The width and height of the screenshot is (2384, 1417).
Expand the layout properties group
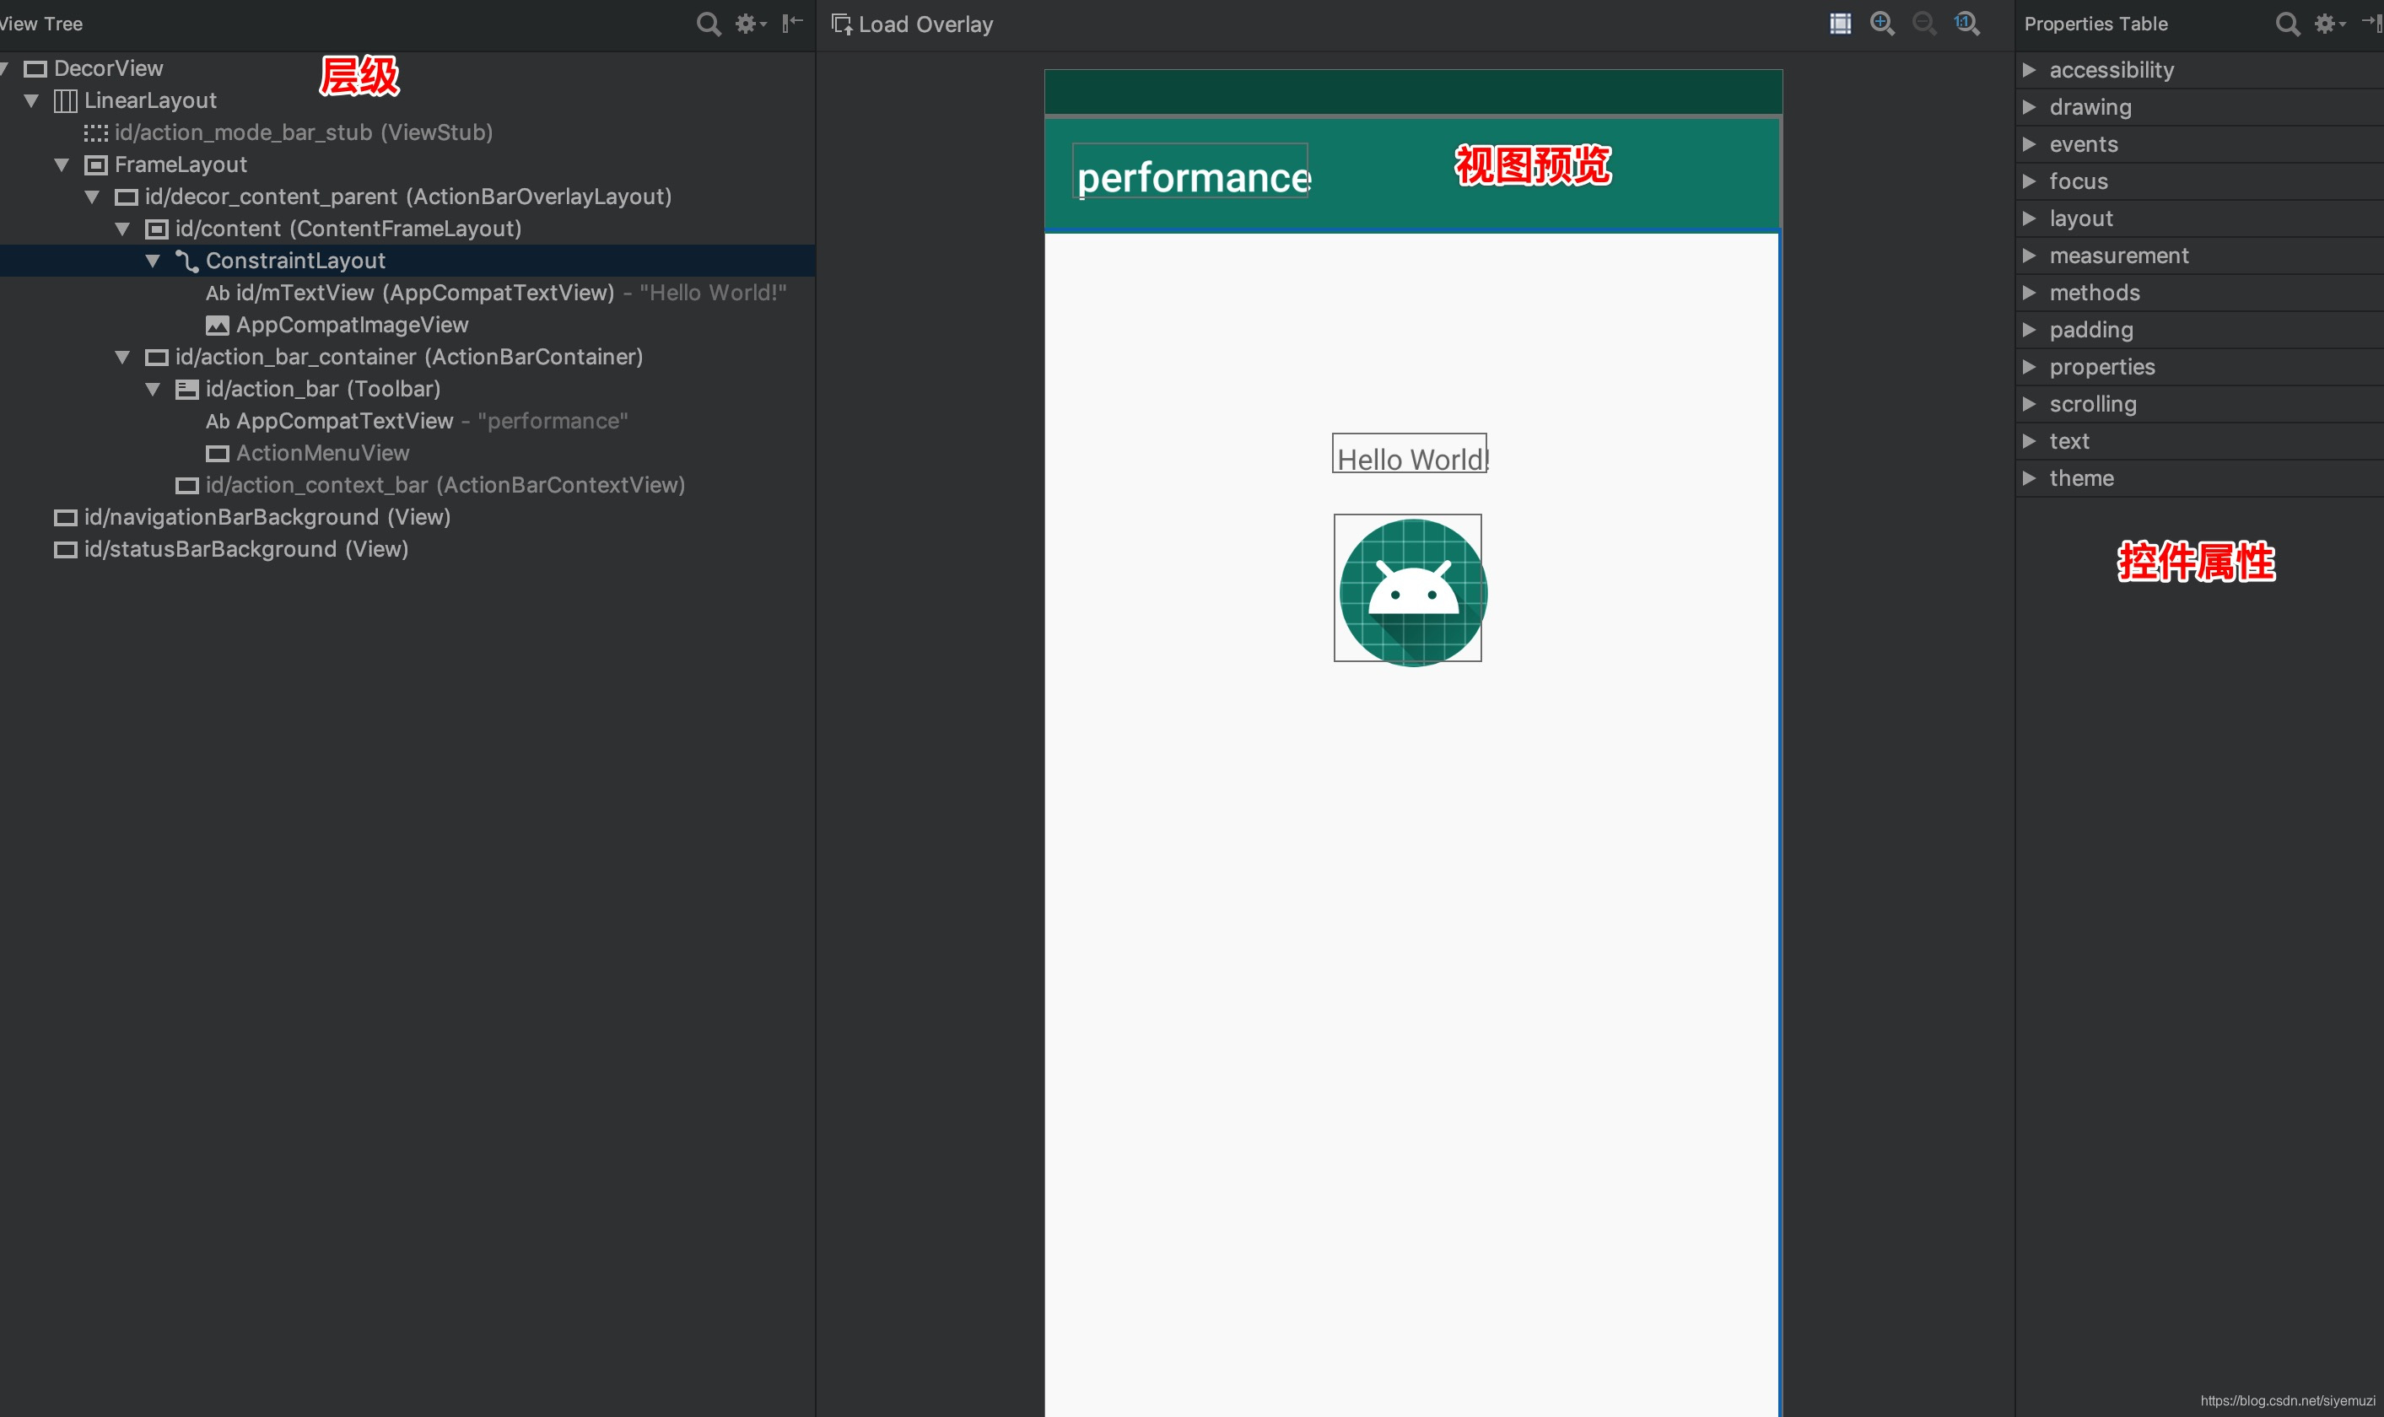pos(2029,218)
